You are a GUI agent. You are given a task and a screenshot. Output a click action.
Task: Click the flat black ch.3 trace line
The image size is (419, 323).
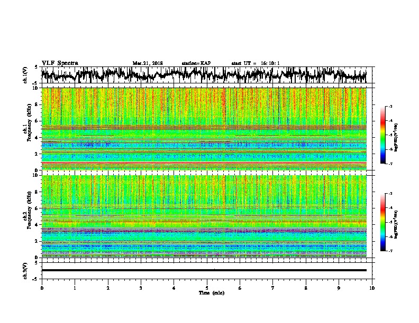[x=204, y=270]
